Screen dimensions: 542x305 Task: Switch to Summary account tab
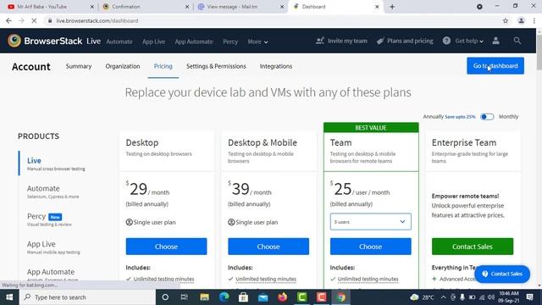[79, 66]
